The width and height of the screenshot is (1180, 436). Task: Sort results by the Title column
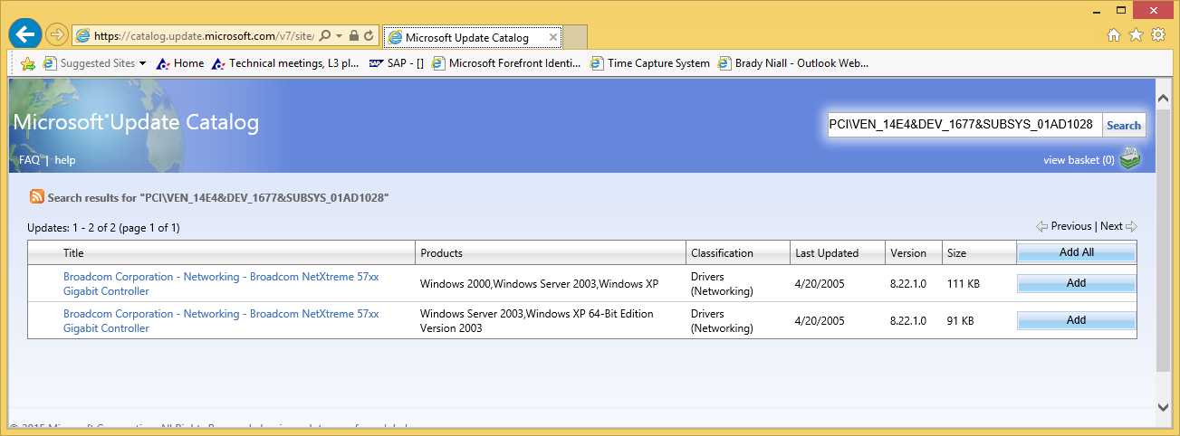pyautogui.click(x=73, y=253)
